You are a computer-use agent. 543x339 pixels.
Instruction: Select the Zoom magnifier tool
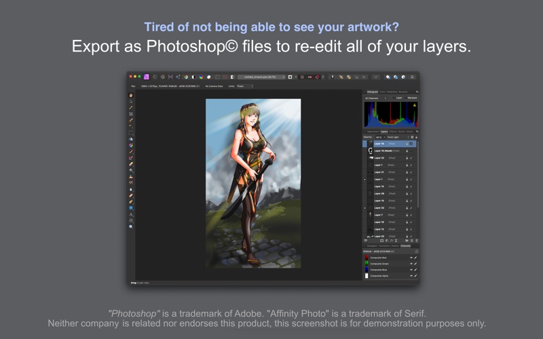click(131, 226)
